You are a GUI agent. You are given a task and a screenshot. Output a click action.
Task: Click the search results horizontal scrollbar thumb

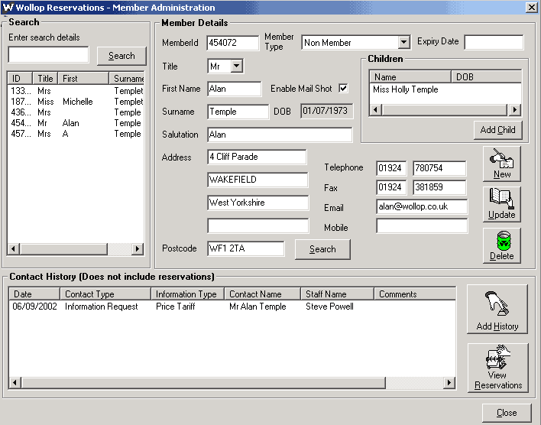pyautogui.click(x=63, y=248)
